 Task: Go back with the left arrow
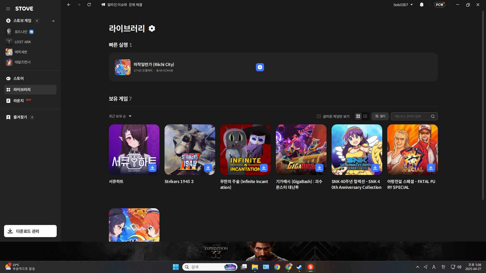point(69,5)
